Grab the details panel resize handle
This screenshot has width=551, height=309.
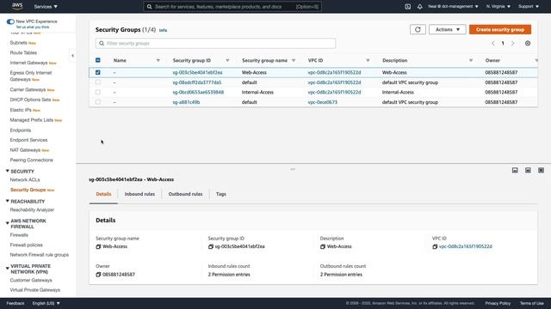pyautogui.click(x=293, y=169)
